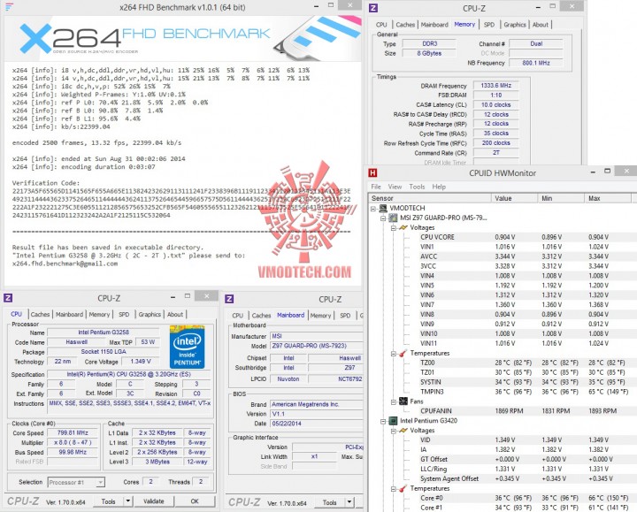Switch to Memory tab in CPU-Z Mainboard window

pos(320,316)
